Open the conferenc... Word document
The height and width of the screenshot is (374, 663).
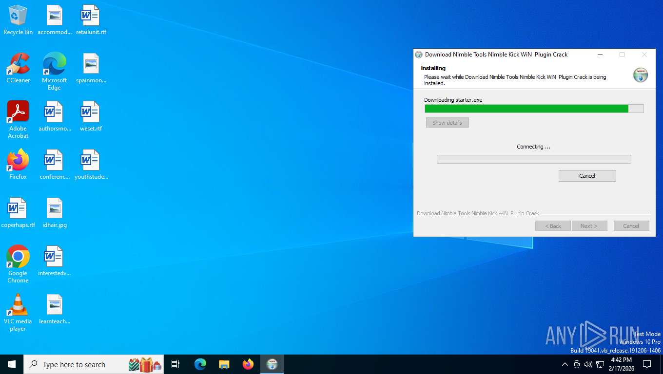[x=55, y=165]
